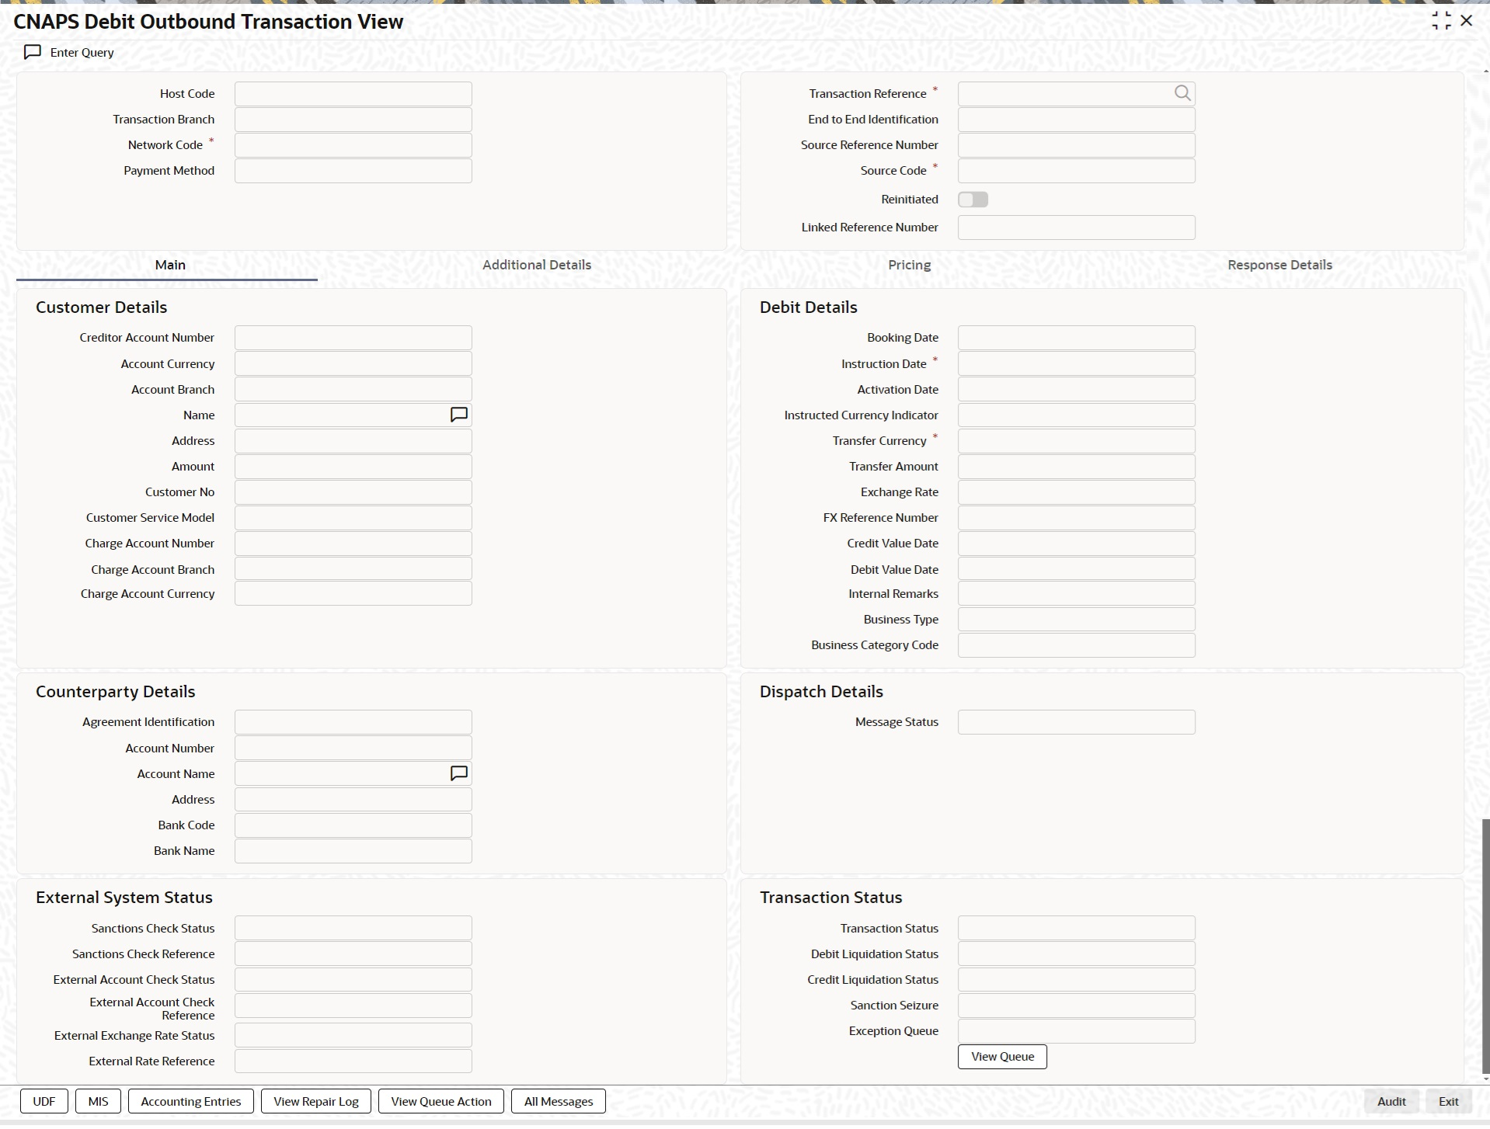Select the Customer No field
The width and height of the screenshot is (1490, 1129).
pyautogui.click(x=353, y=492)
